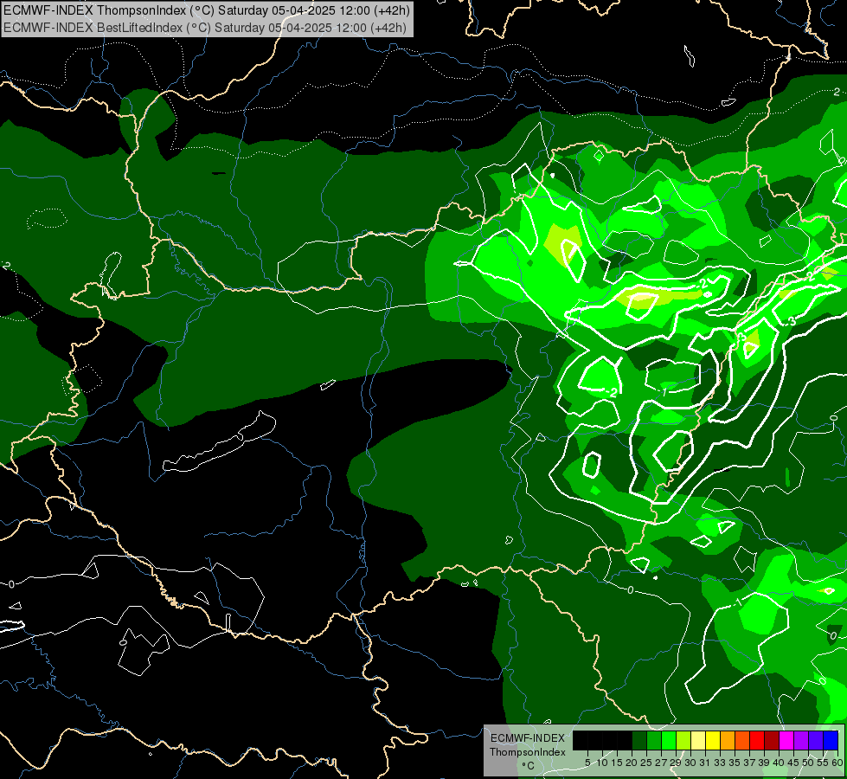Image resolution: width=847 pixels, height=779 pixels.
Task: Click the legend scale value 5
Action: 587,763
